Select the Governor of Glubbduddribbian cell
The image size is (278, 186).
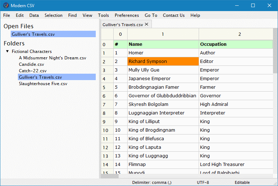pyautogui.click(x=163, y=96)
